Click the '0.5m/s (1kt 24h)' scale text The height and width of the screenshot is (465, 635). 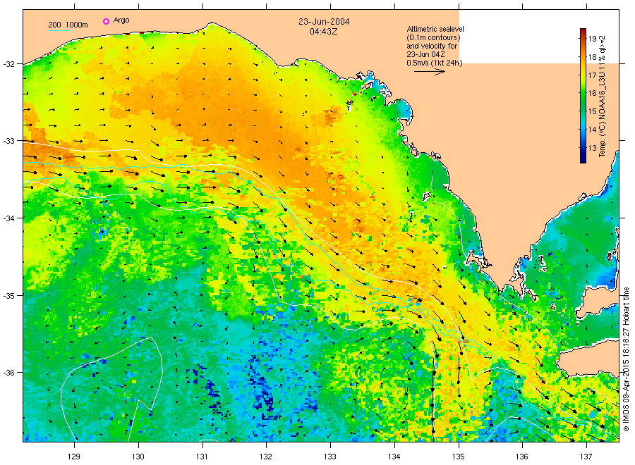(434, 63)
